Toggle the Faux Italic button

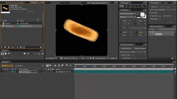[x=128, y=40]
